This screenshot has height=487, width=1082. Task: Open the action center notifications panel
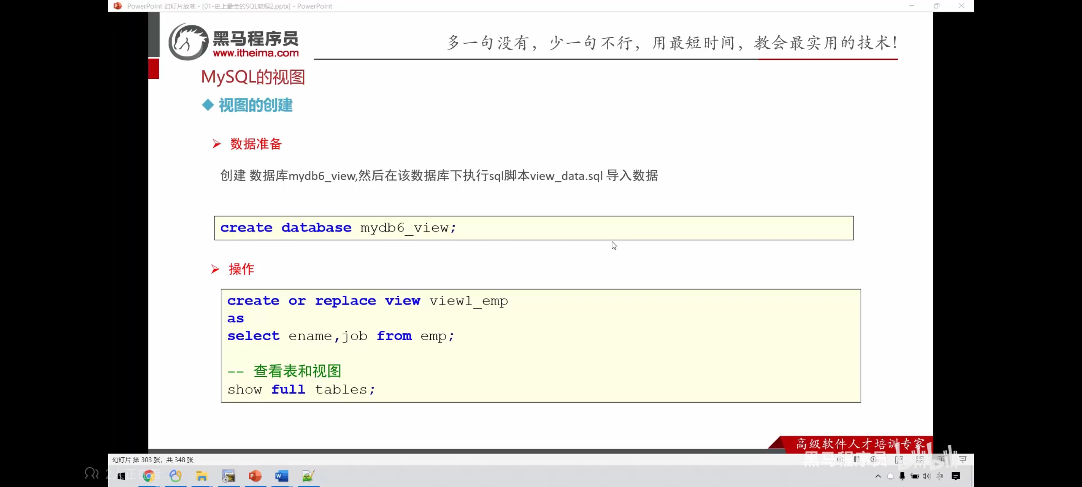coord(956,476)
